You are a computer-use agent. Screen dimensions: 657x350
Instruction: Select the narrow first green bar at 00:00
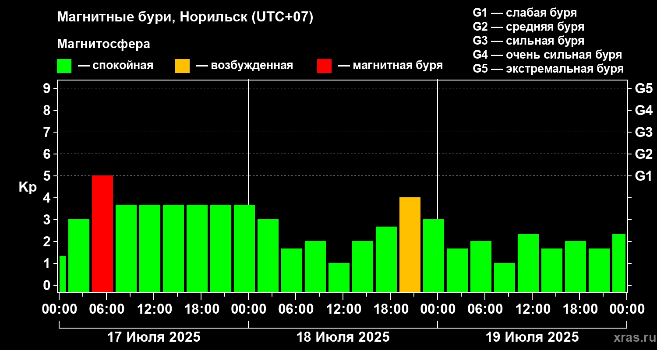[62, 274]
